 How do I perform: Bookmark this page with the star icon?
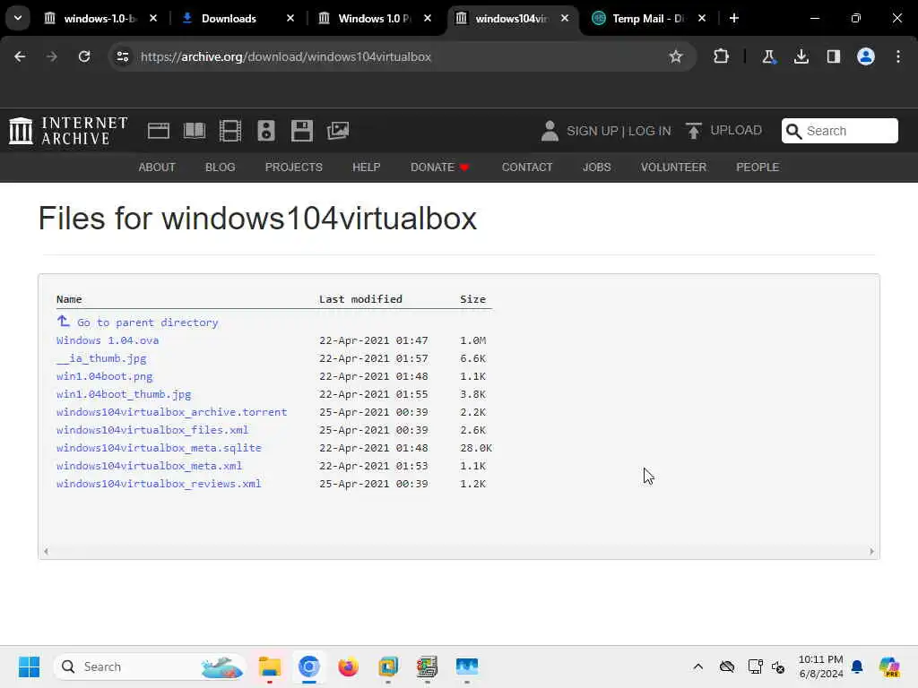click(x=676, y=56)
